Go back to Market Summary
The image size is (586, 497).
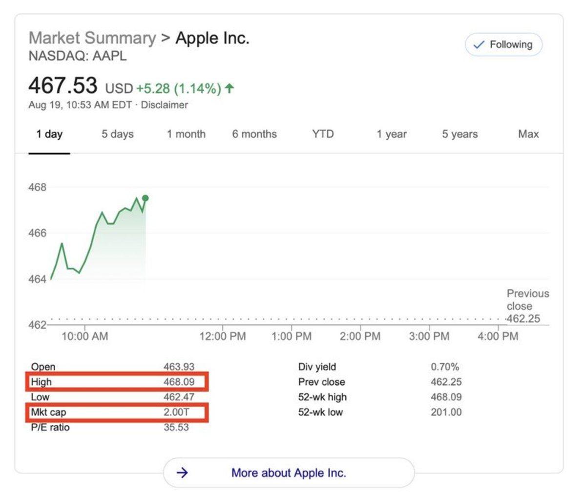(x=91, y=38)
